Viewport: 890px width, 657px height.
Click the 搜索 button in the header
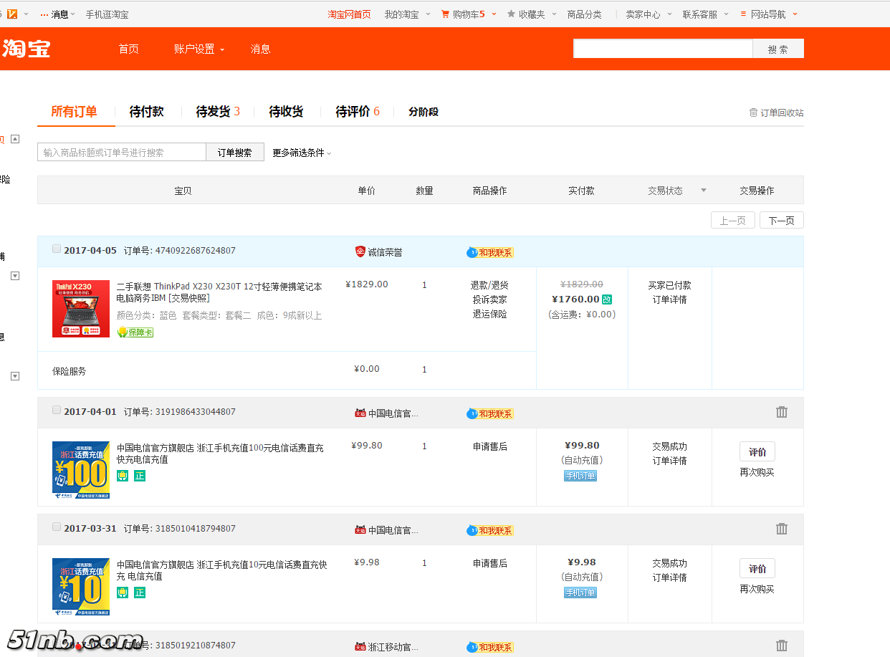pyautogui.click(x=778, y=49)
